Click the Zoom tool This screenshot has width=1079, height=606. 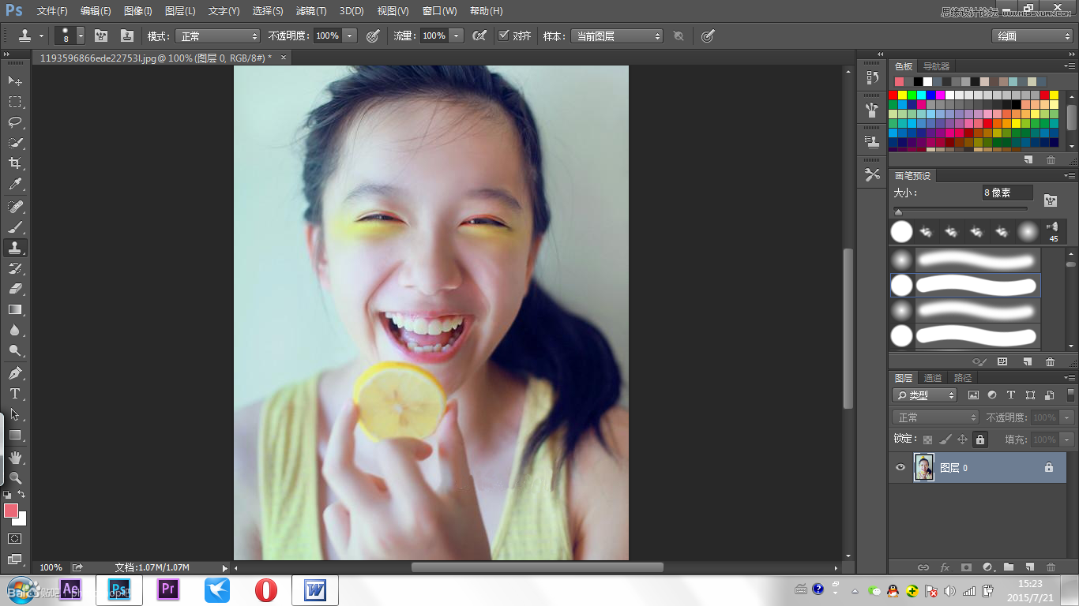point(15,477)
